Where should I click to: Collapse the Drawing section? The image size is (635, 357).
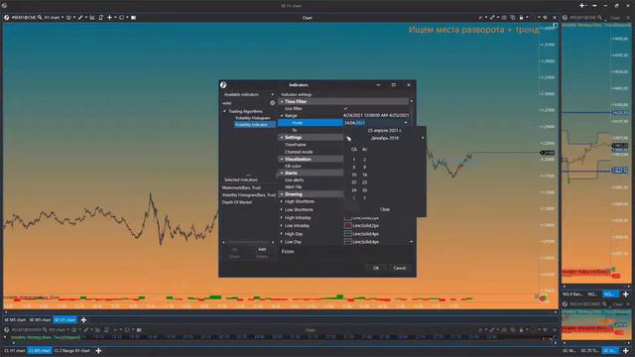pyautogui.click(x=282, y=194)
